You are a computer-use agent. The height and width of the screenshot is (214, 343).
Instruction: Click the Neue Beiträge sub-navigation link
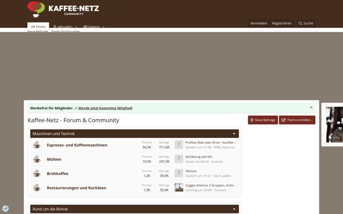point(38,31)
